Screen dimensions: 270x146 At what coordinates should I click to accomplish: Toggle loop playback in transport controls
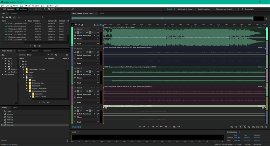pos(174,127)
